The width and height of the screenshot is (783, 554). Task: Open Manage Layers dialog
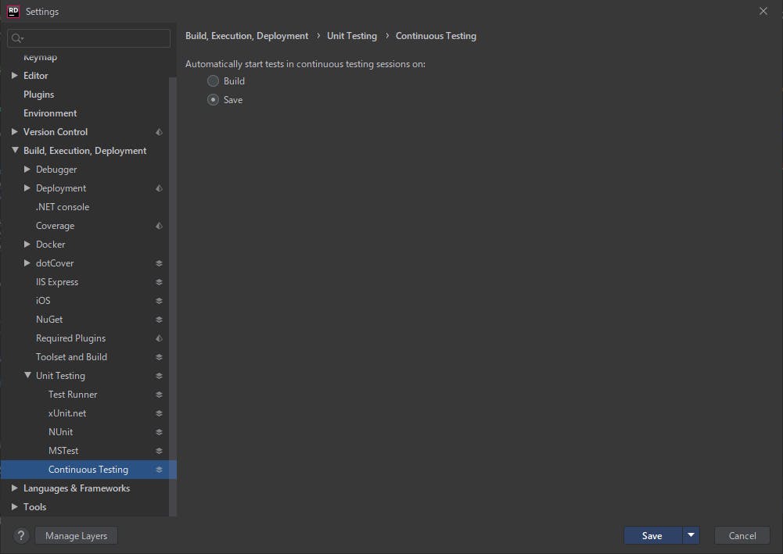pos(77,535)
